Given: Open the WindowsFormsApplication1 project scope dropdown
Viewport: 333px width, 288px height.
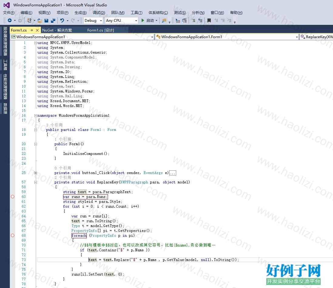Looking at the screenshot, I should click(x=82, y=37).
